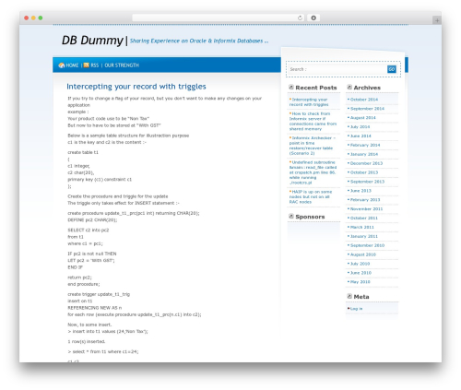This screenshot has width=461, height=390.
Task: Click the line '1 row(s) inserted.'
Action: point(87,341)
